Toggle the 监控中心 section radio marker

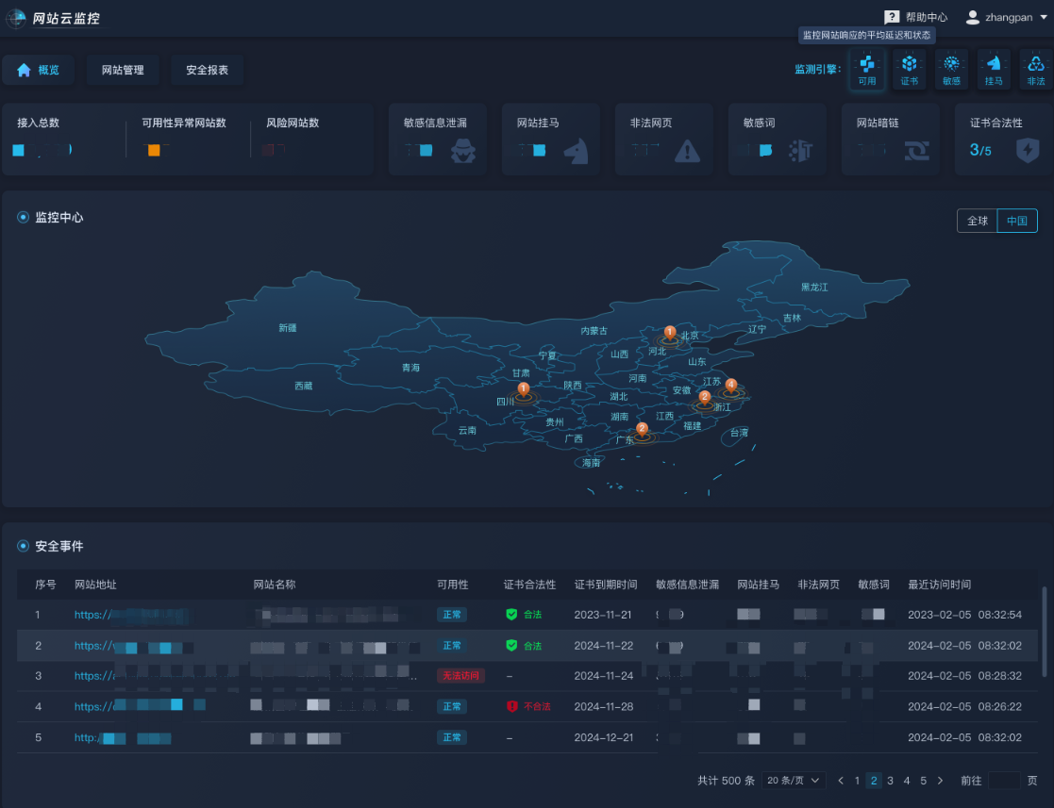pos(24,218)
